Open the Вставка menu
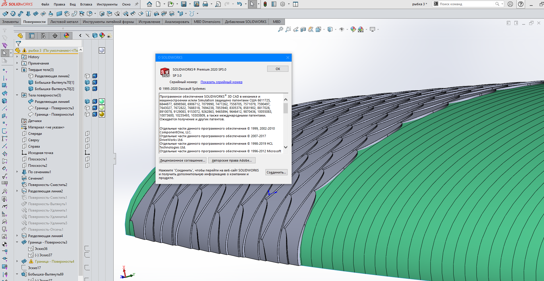This screenshot has width=544, height=281. [86, 4]
